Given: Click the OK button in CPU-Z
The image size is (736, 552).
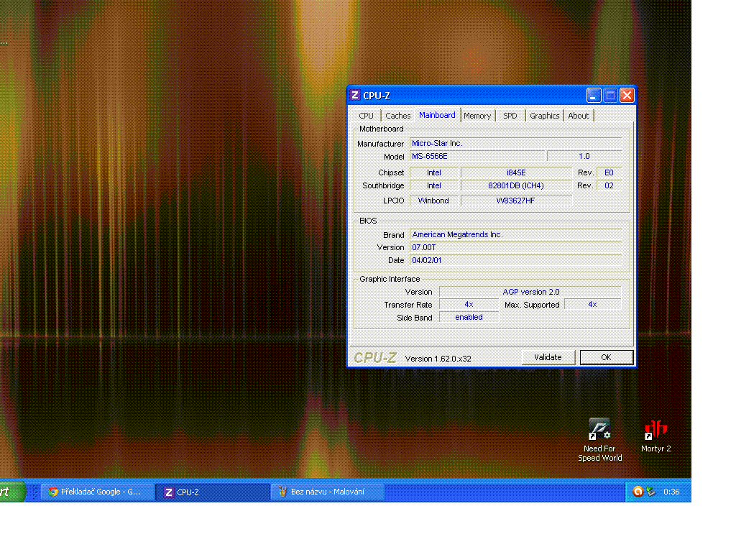Looking at the screenshot, I should (606, 357).
